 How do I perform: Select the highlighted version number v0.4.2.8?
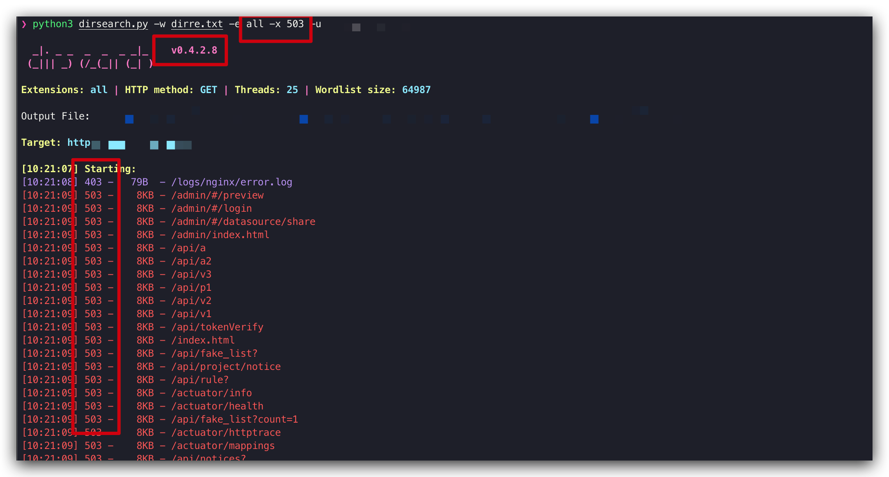click(195, 50)
